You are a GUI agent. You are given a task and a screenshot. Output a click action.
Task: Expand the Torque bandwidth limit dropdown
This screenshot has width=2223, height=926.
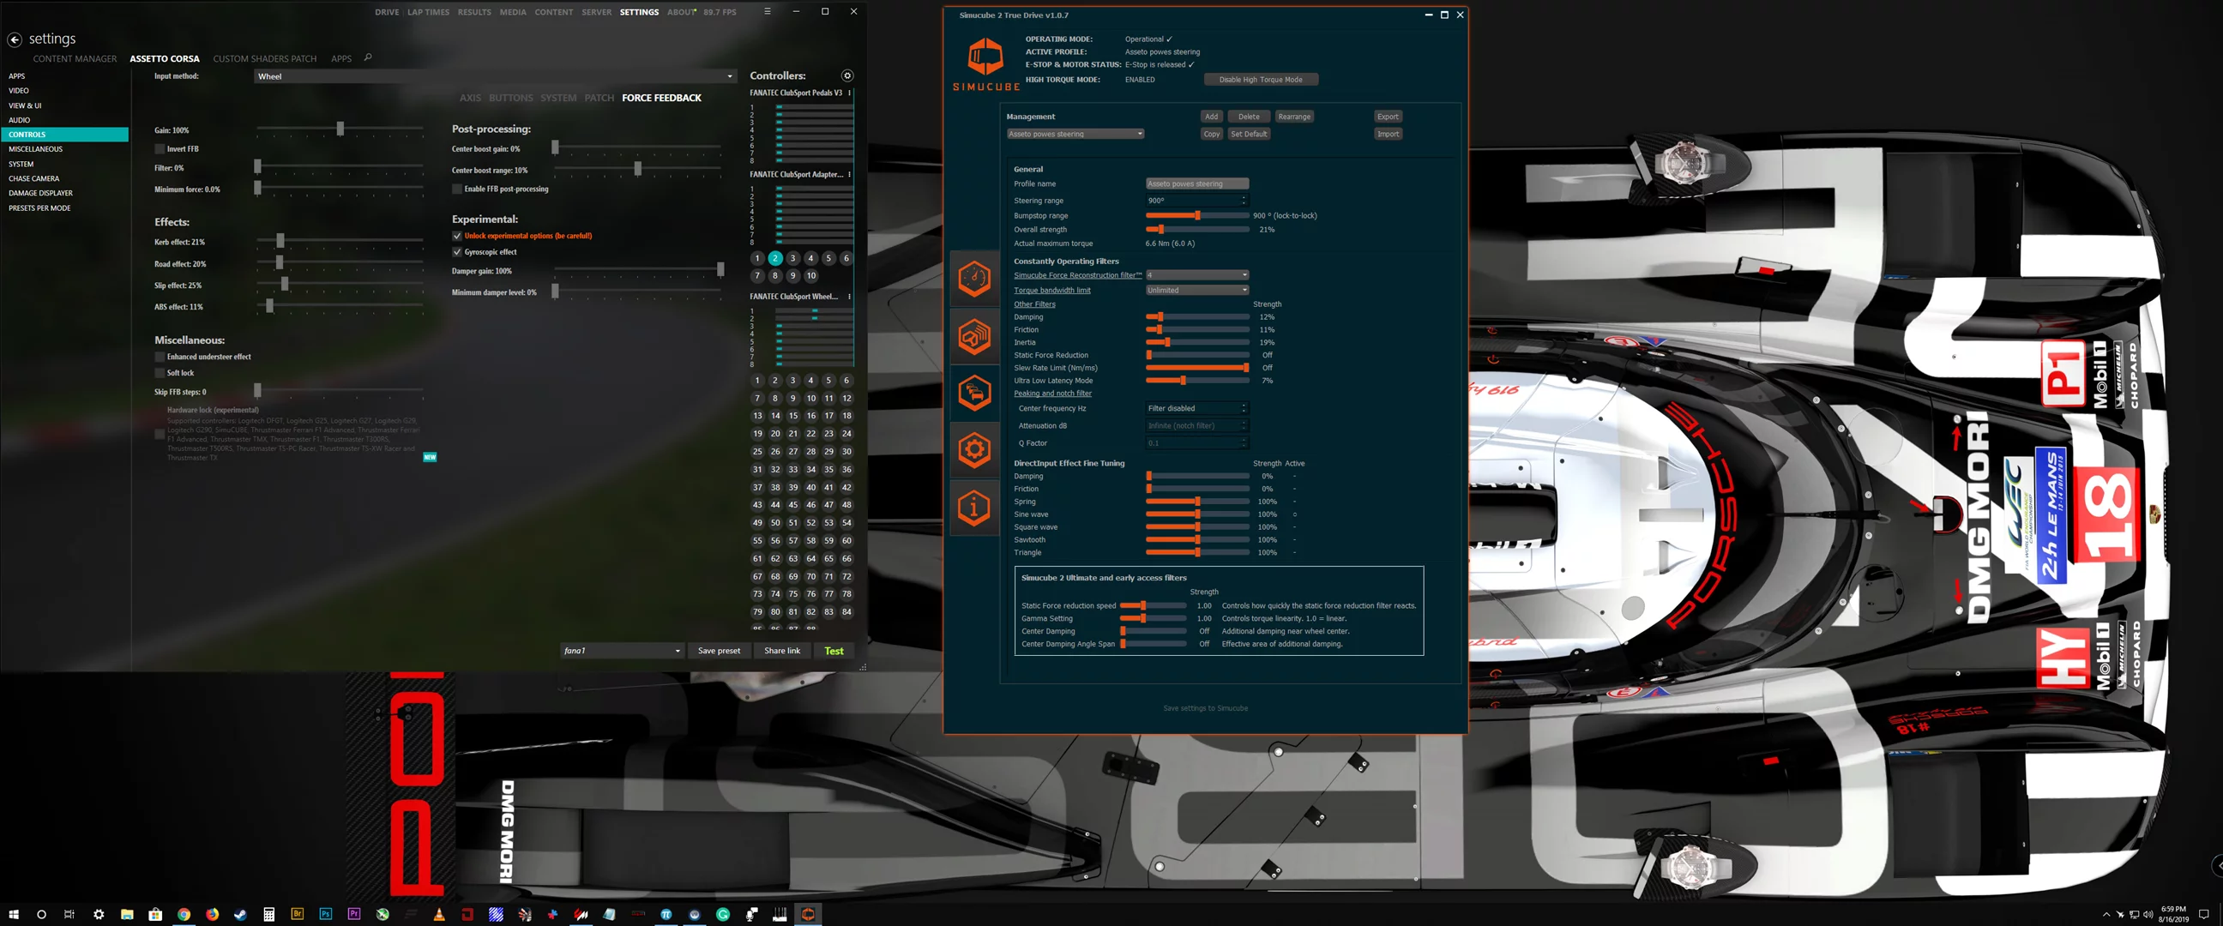[x=1196, y=290]
